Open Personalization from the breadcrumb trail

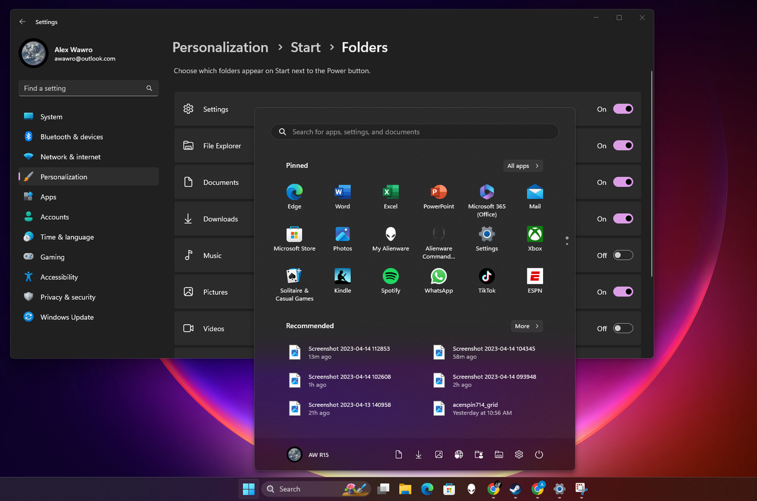(220, 47)
